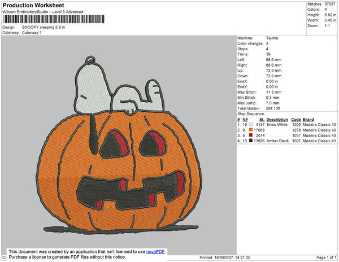Click the 'Printed: 18/09/2021 14.21.05' footer
The height and width of the screenshot is (262, 339).
tap(225, 257)
